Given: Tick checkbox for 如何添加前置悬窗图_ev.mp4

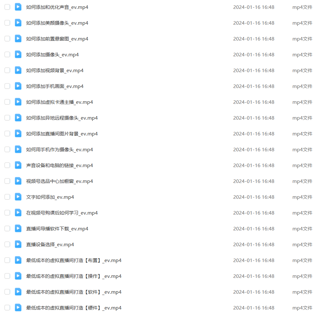Looking at the screenshot, I should pos(7,39).
